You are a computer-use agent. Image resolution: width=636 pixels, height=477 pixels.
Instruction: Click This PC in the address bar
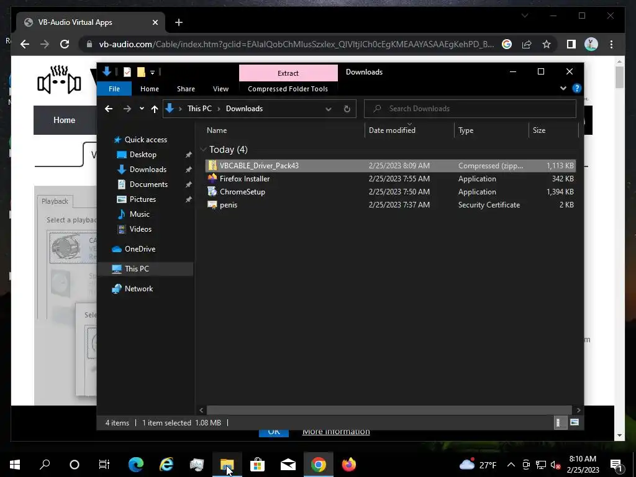click(199, 109)
